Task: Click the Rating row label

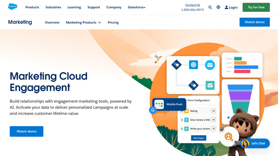Action: coord(194,111)
